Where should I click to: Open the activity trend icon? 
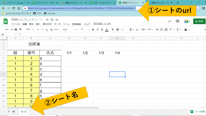(x=169, y=21)
